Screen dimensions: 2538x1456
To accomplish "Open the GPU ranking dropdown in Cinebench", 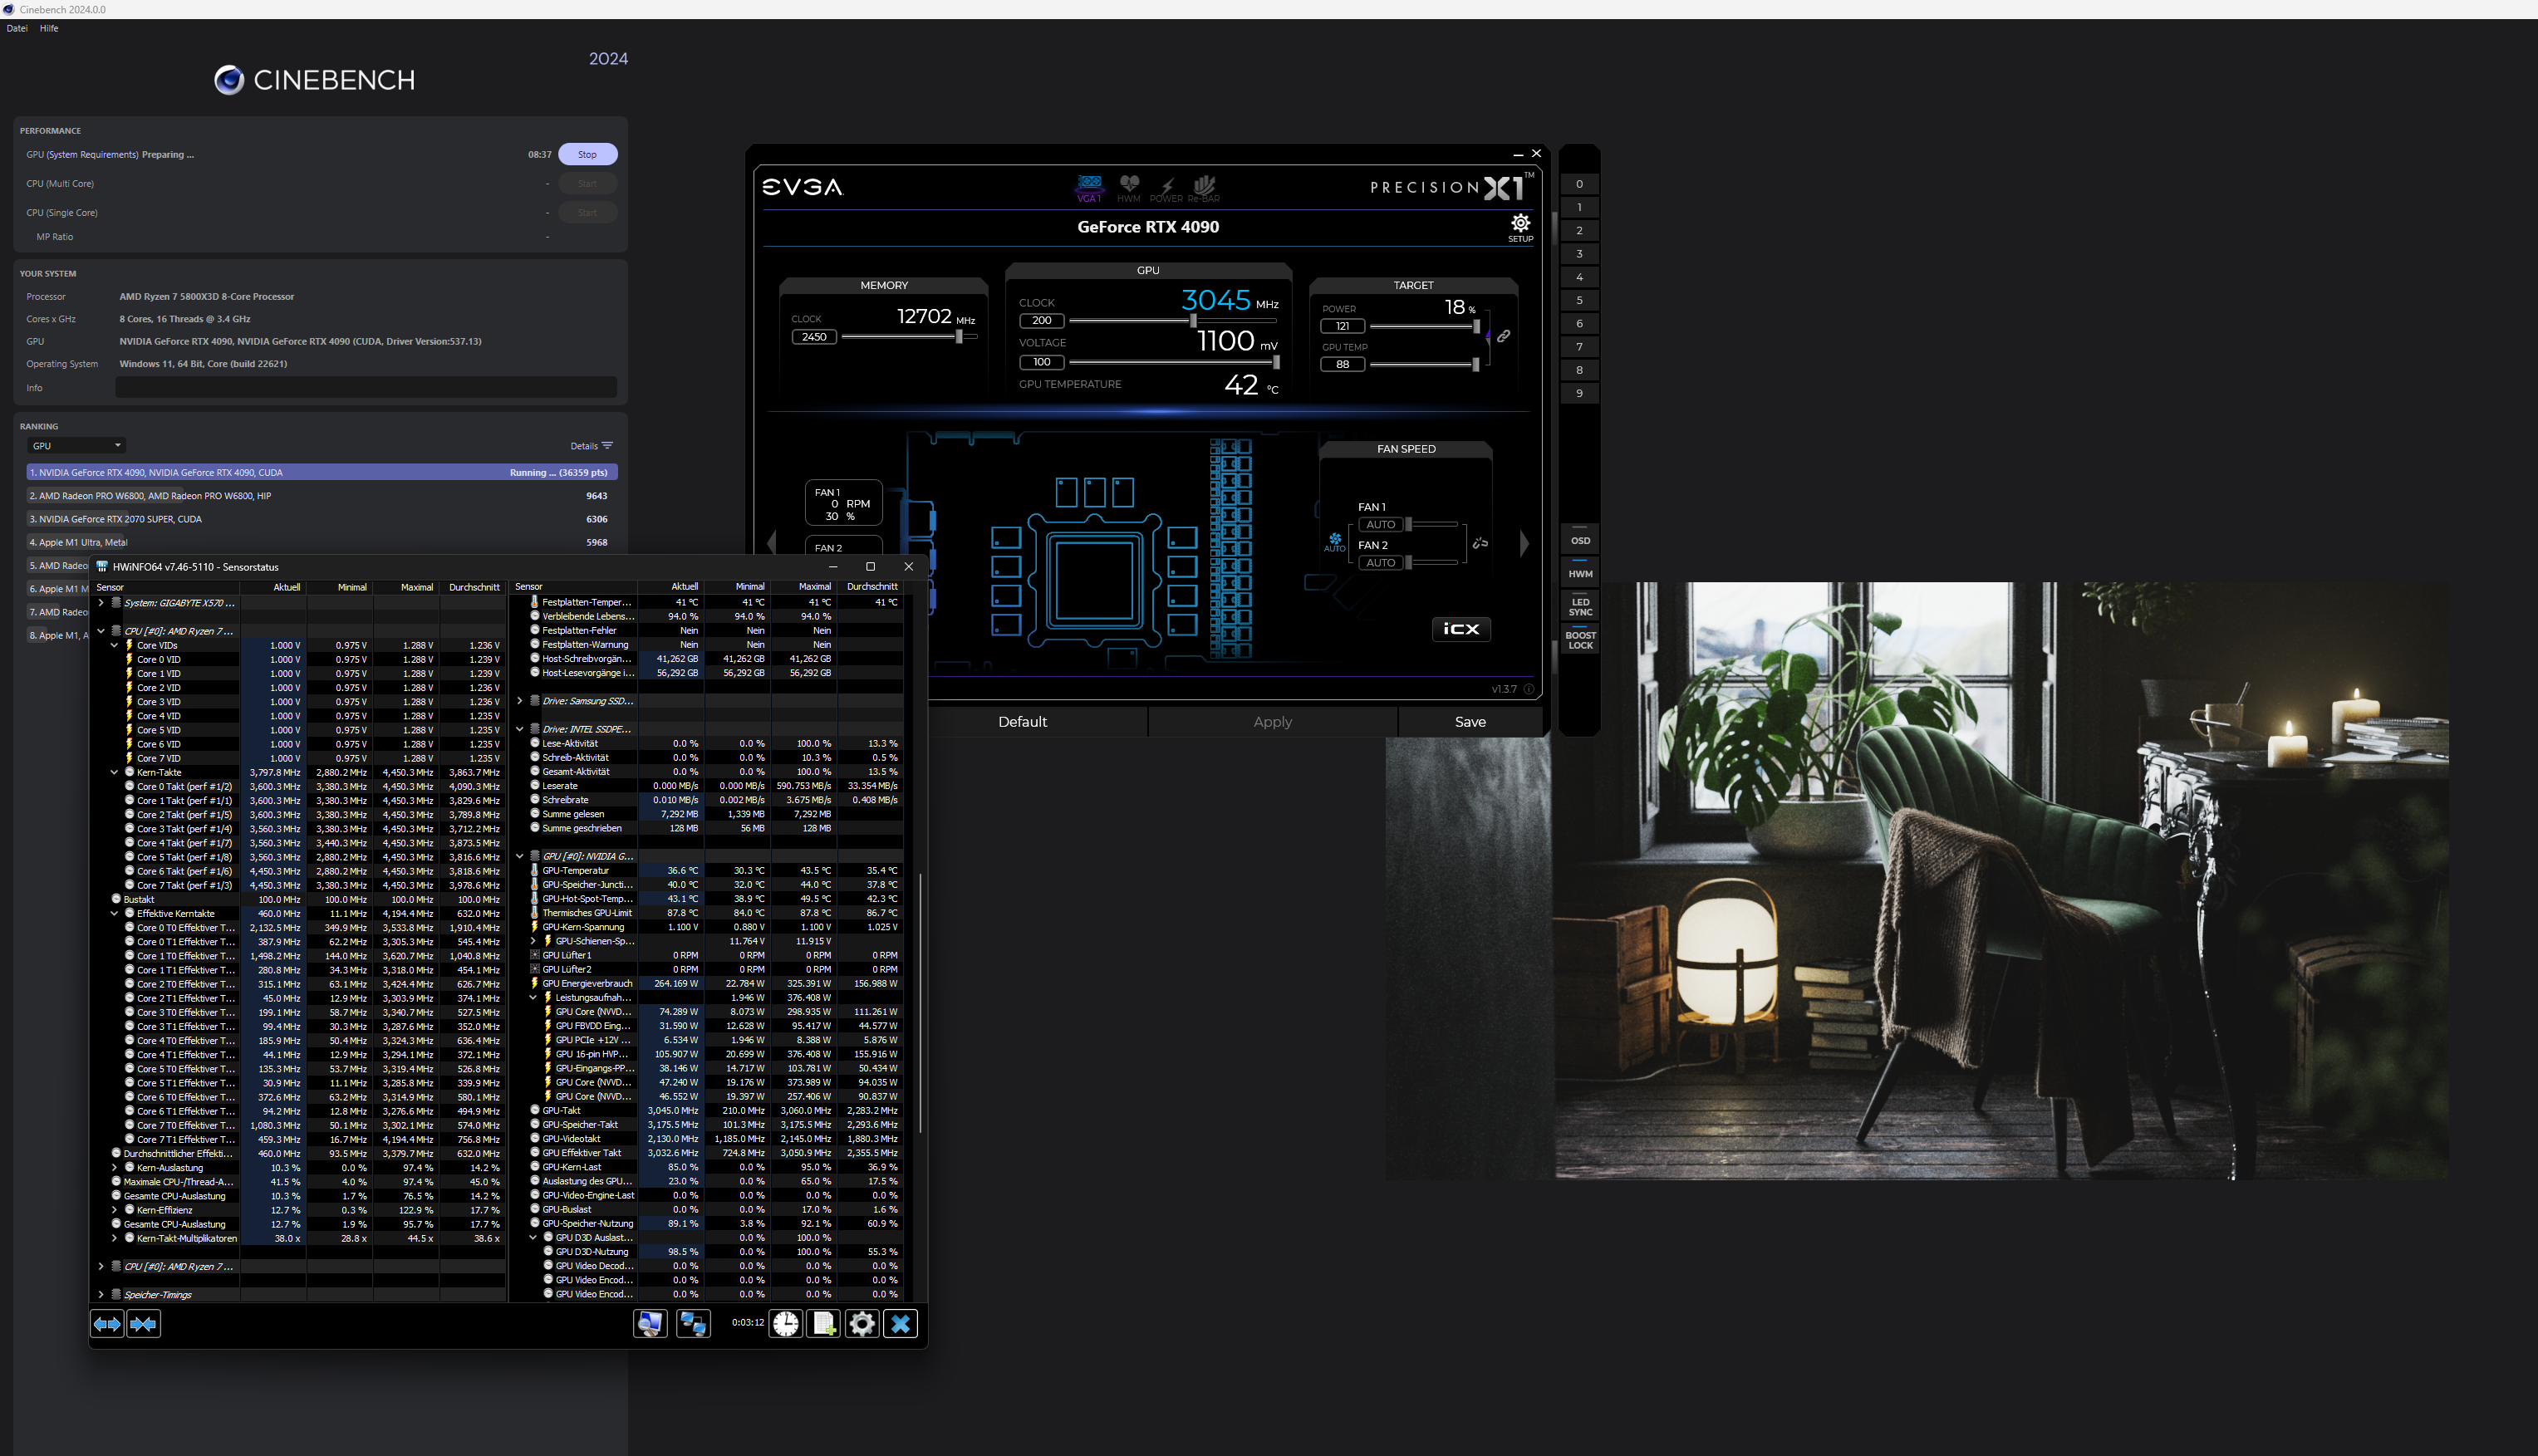I will [x=76, y=446].
